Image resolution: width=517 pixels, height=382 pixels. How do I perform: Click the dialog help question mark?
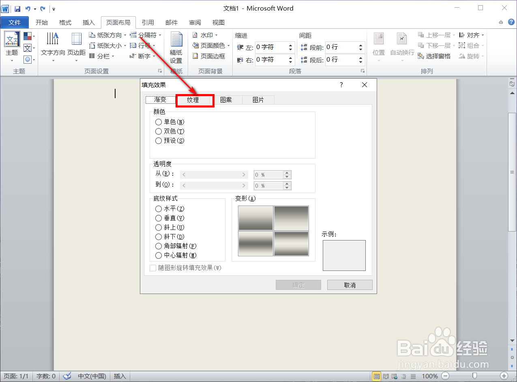pos(341,85)
